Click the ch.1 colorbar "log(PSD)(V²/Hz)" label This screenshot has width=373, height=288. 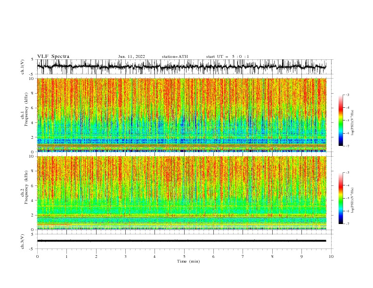tap(353, 123)
